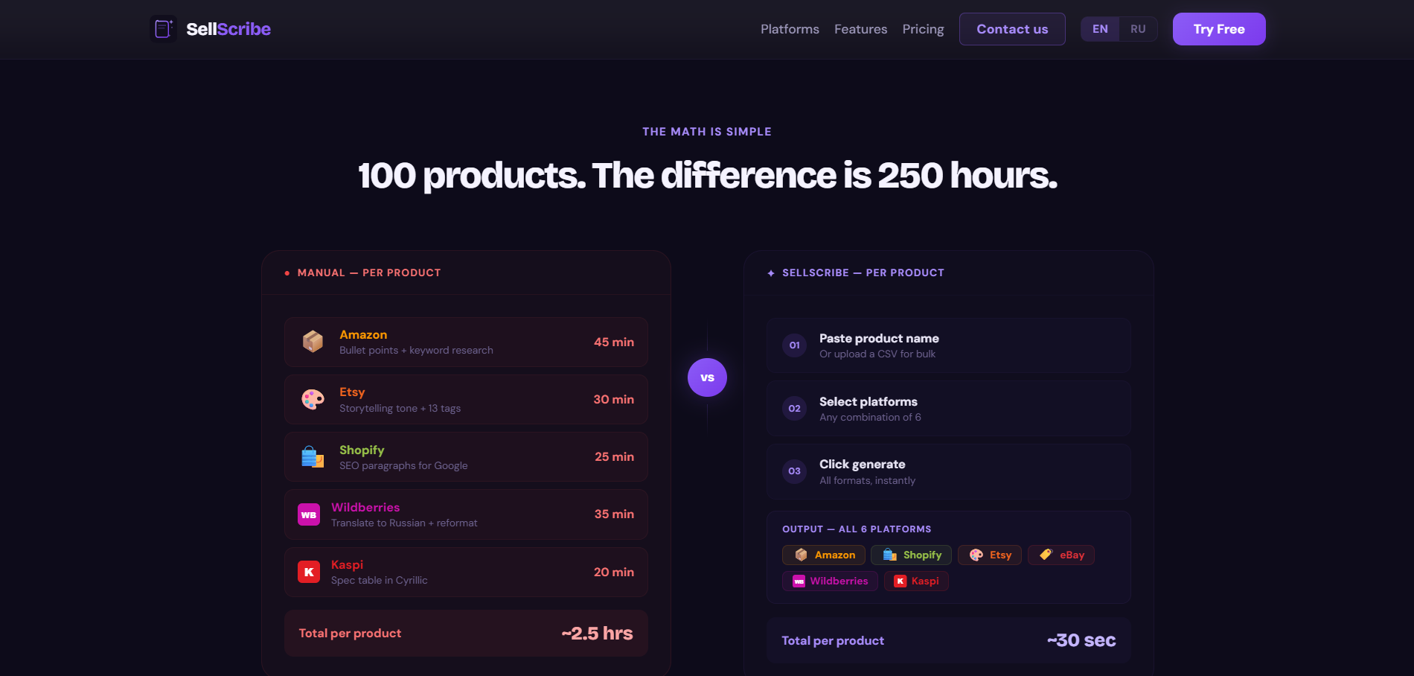Click the step 03 number badge

tap(795, 471)
